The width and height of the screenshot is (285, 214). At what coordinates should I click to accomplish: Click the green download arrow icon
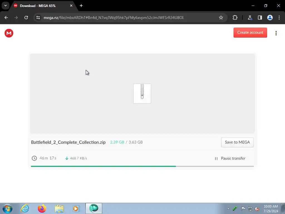(x=67, y=158)
